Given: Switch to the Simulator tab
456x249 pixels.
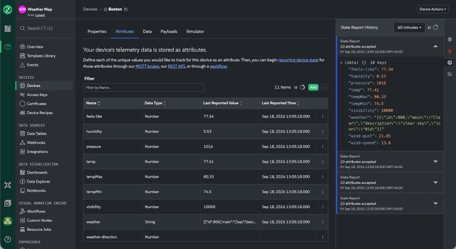Looking at the screenshot, I should coord(195,32).
